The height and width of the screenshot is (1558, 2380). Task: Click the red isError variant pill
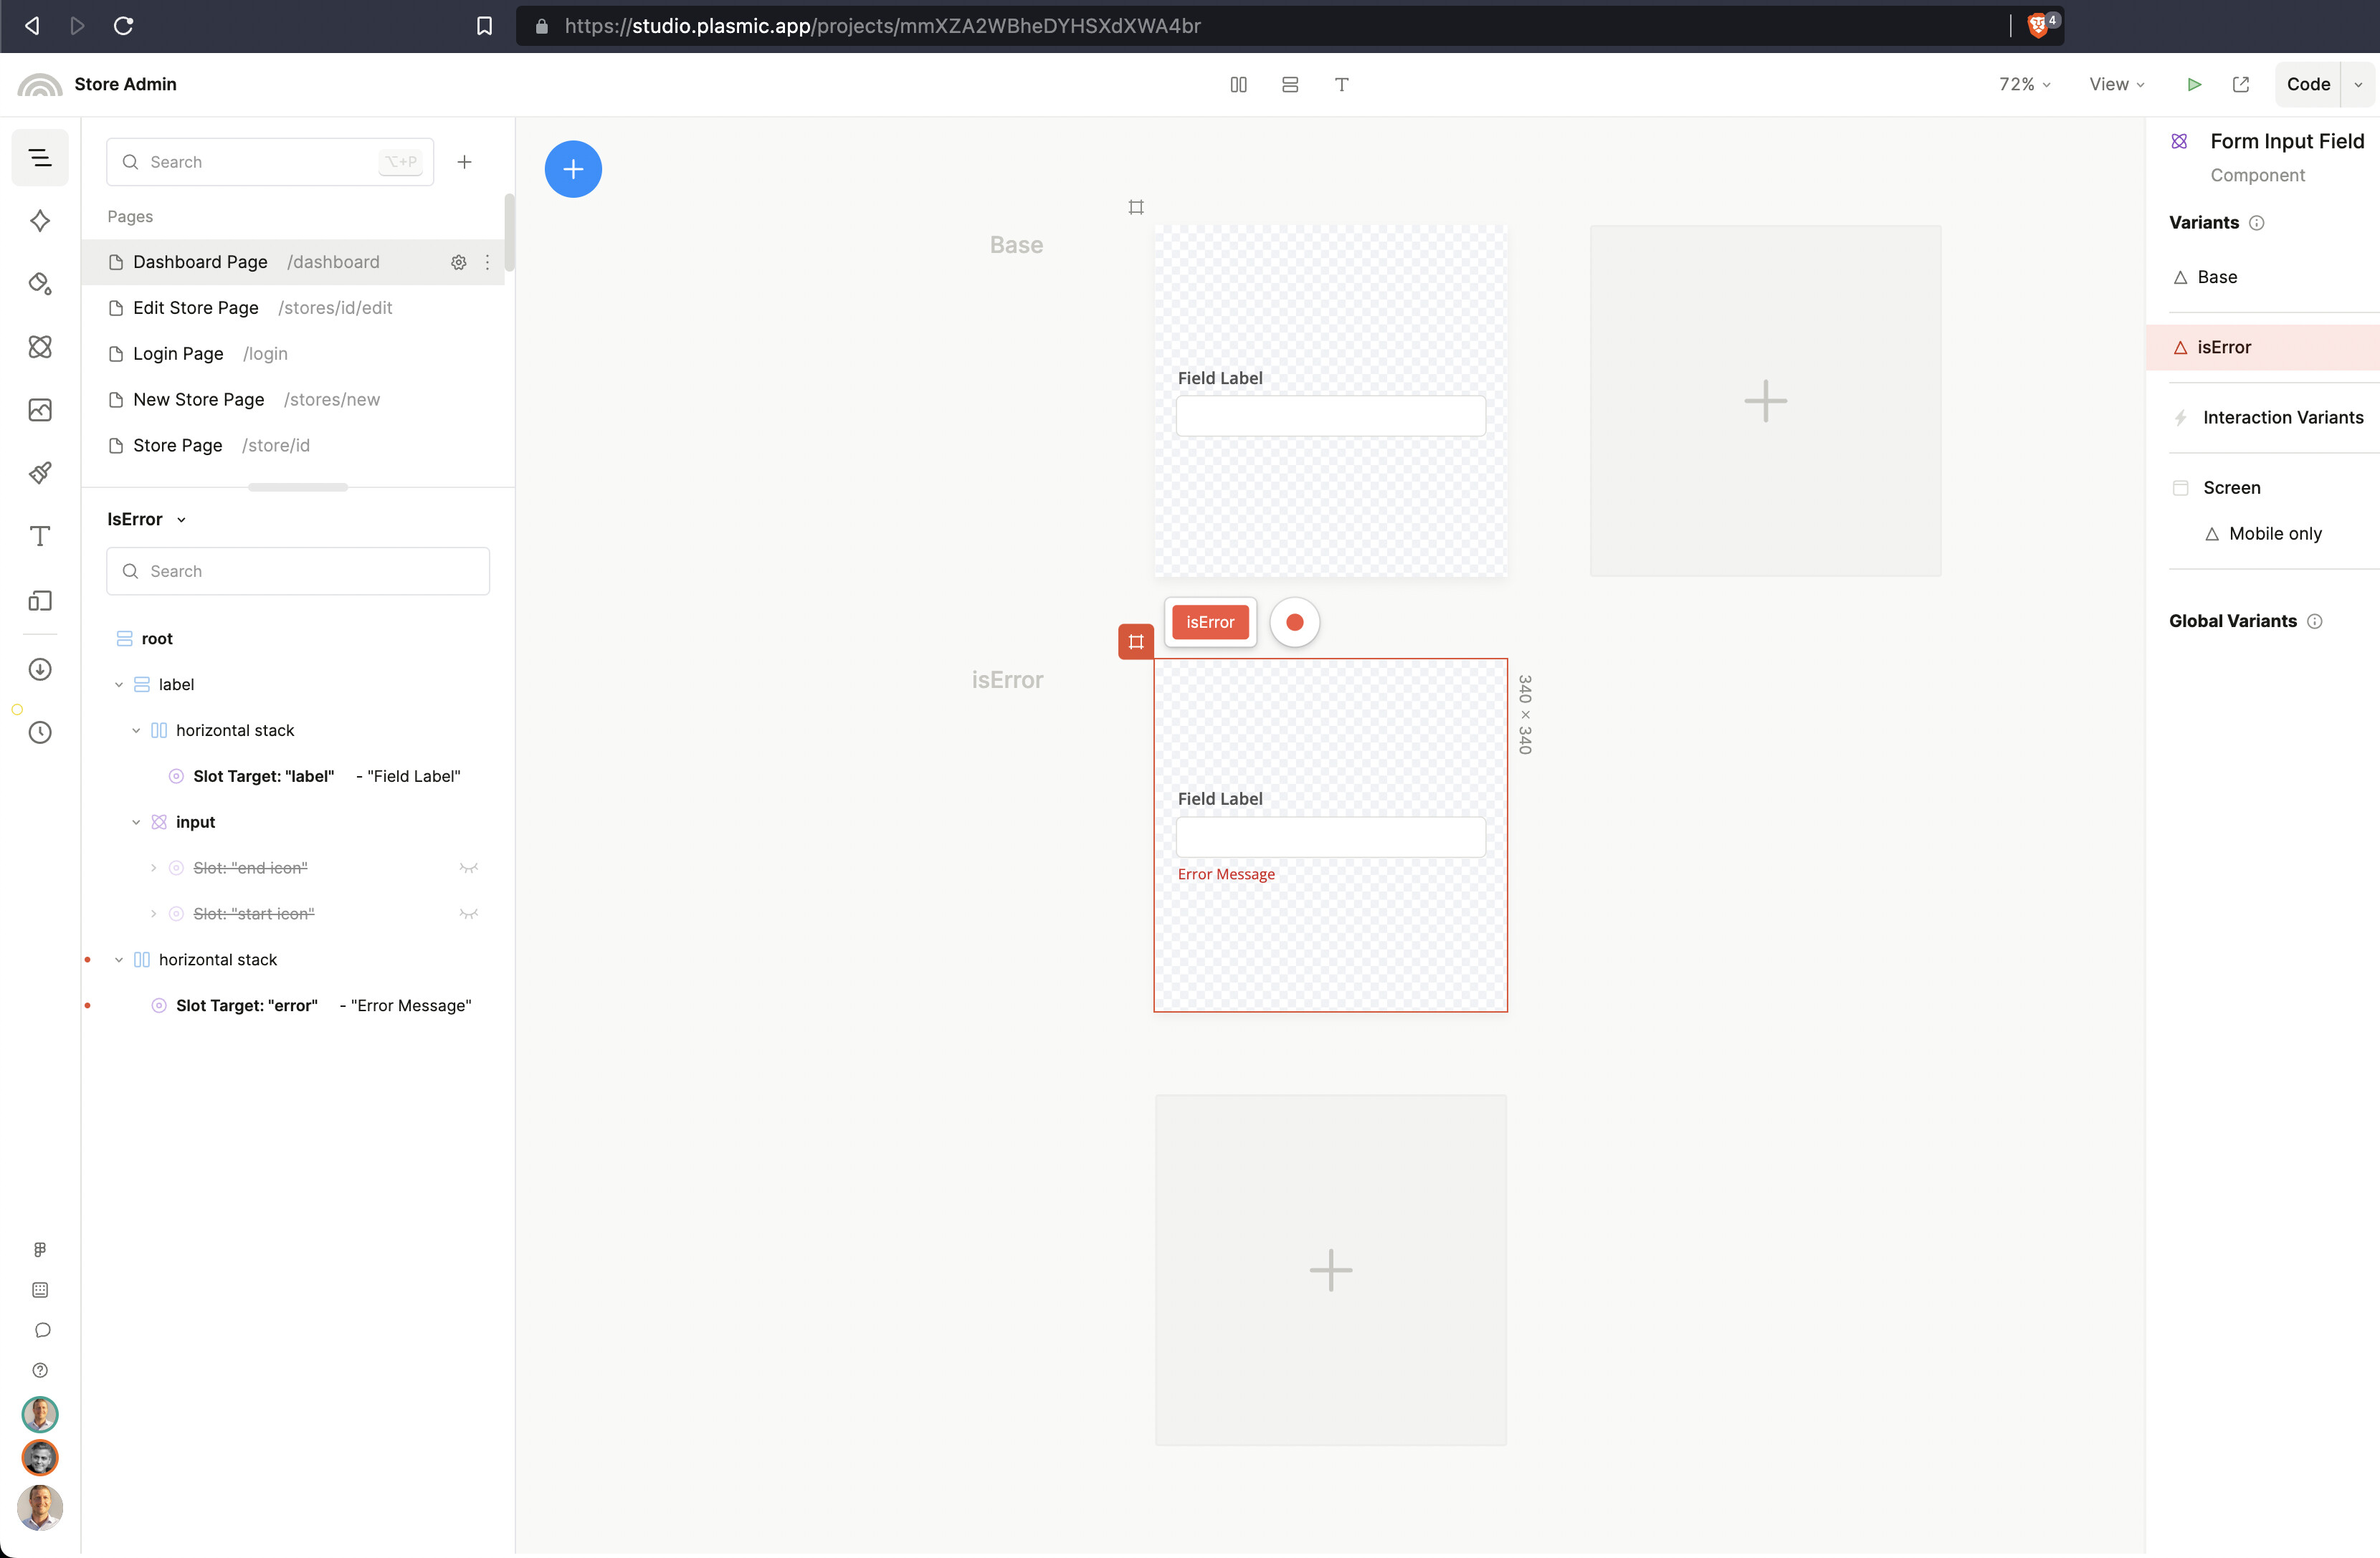[x=1210, y=622]
